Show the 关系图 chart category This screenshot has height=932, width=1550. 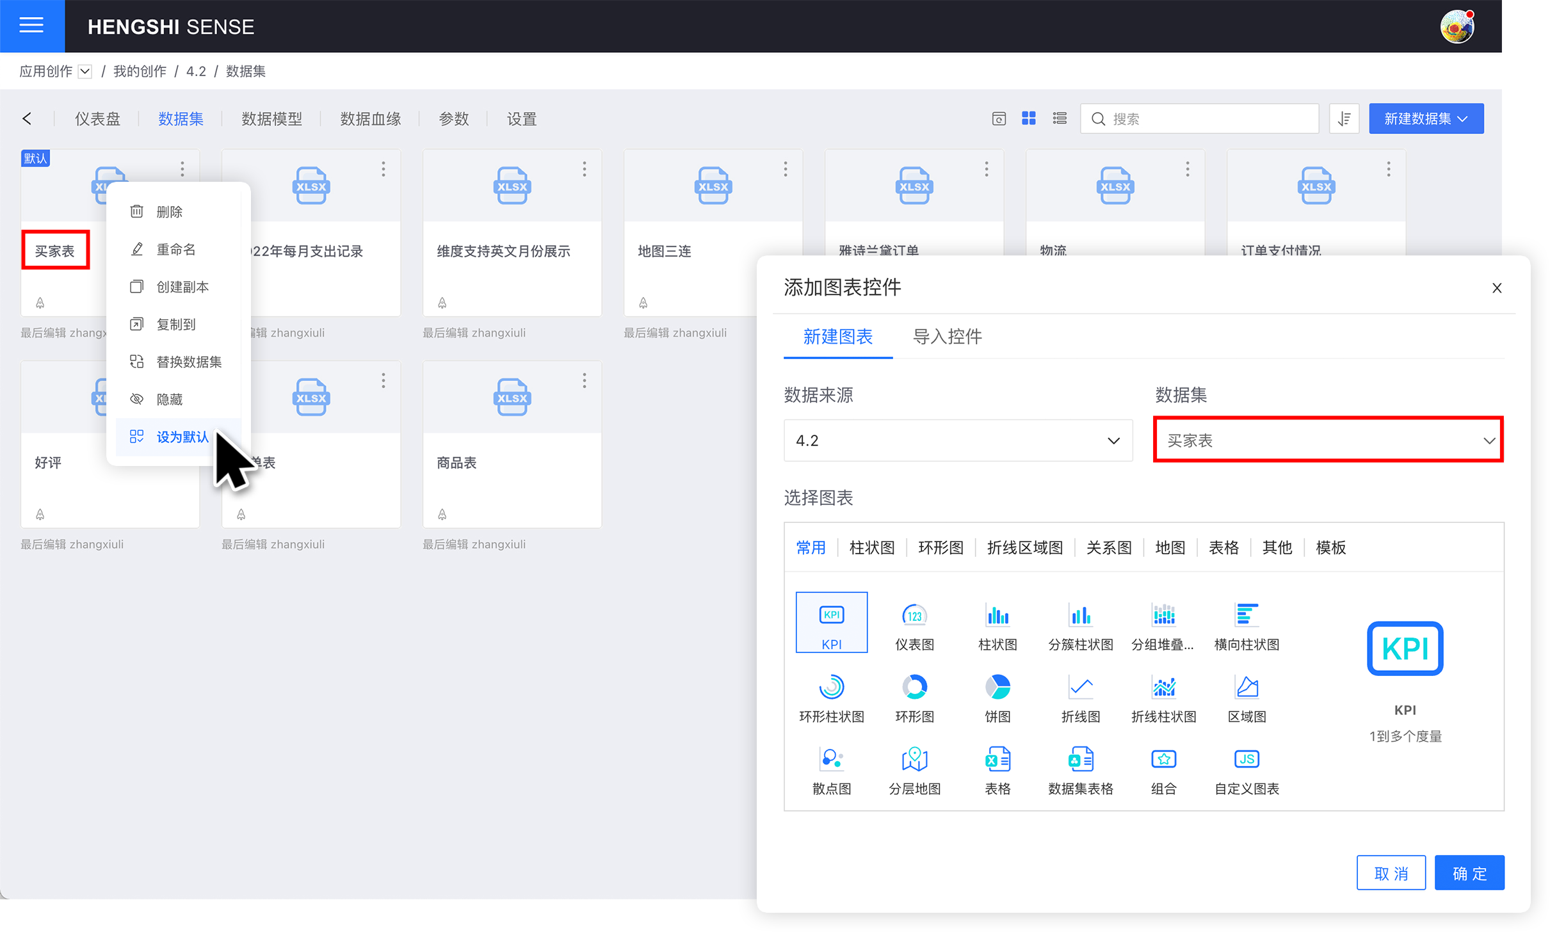click(x=1108, y=547)
